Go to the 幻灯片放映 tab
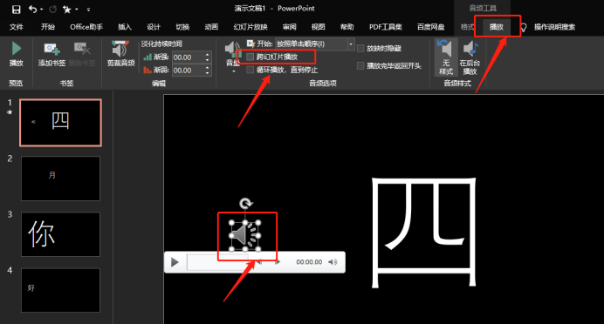The image size is (604, 324). (x=251, y=27)
